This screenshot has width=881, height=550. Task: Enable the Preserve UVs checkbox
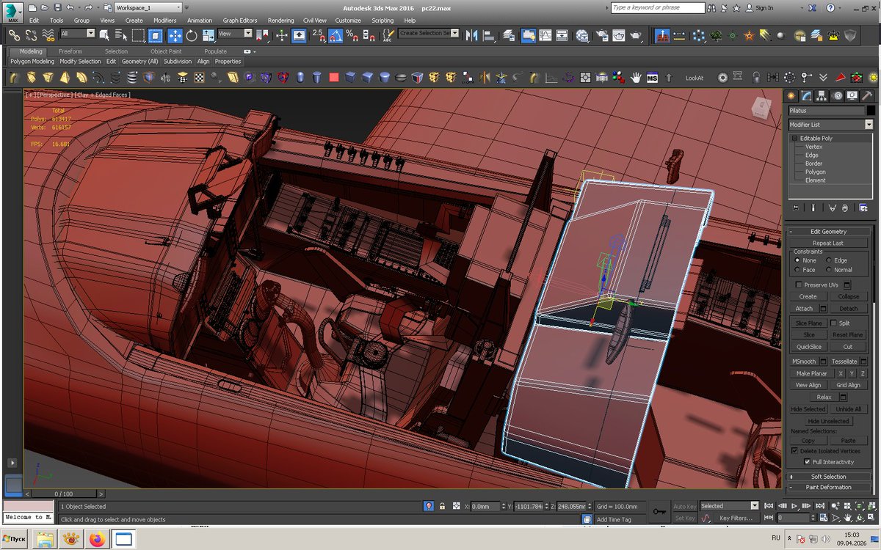(800, 285)
